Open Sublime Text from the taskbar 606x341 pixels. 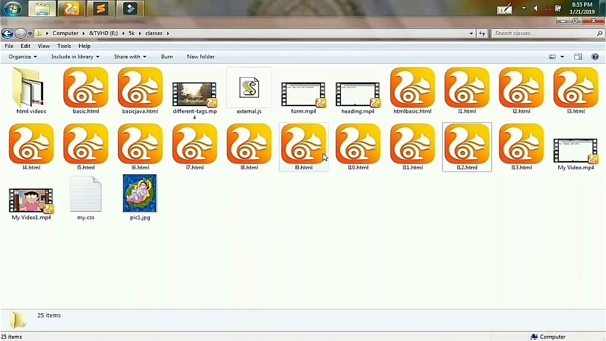tap(100, 9)
